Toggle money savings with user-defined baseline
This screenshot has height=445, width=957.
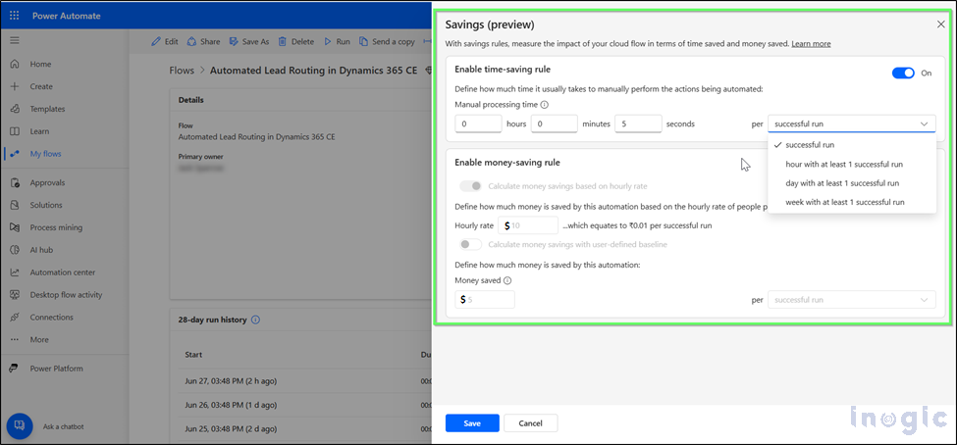click(470, 244)
